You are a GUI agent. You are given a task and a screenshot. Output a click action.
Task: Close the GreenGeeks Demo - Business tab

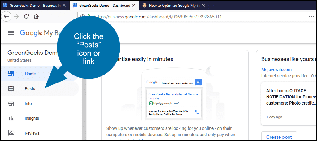[64, 6]
